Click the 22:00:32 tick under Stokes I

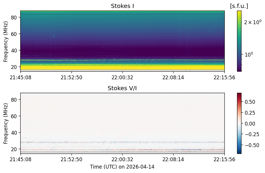point(122,78)
